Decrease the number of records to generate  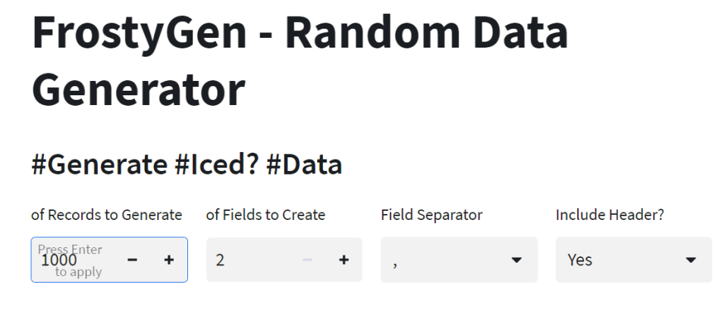coord(133,260)
